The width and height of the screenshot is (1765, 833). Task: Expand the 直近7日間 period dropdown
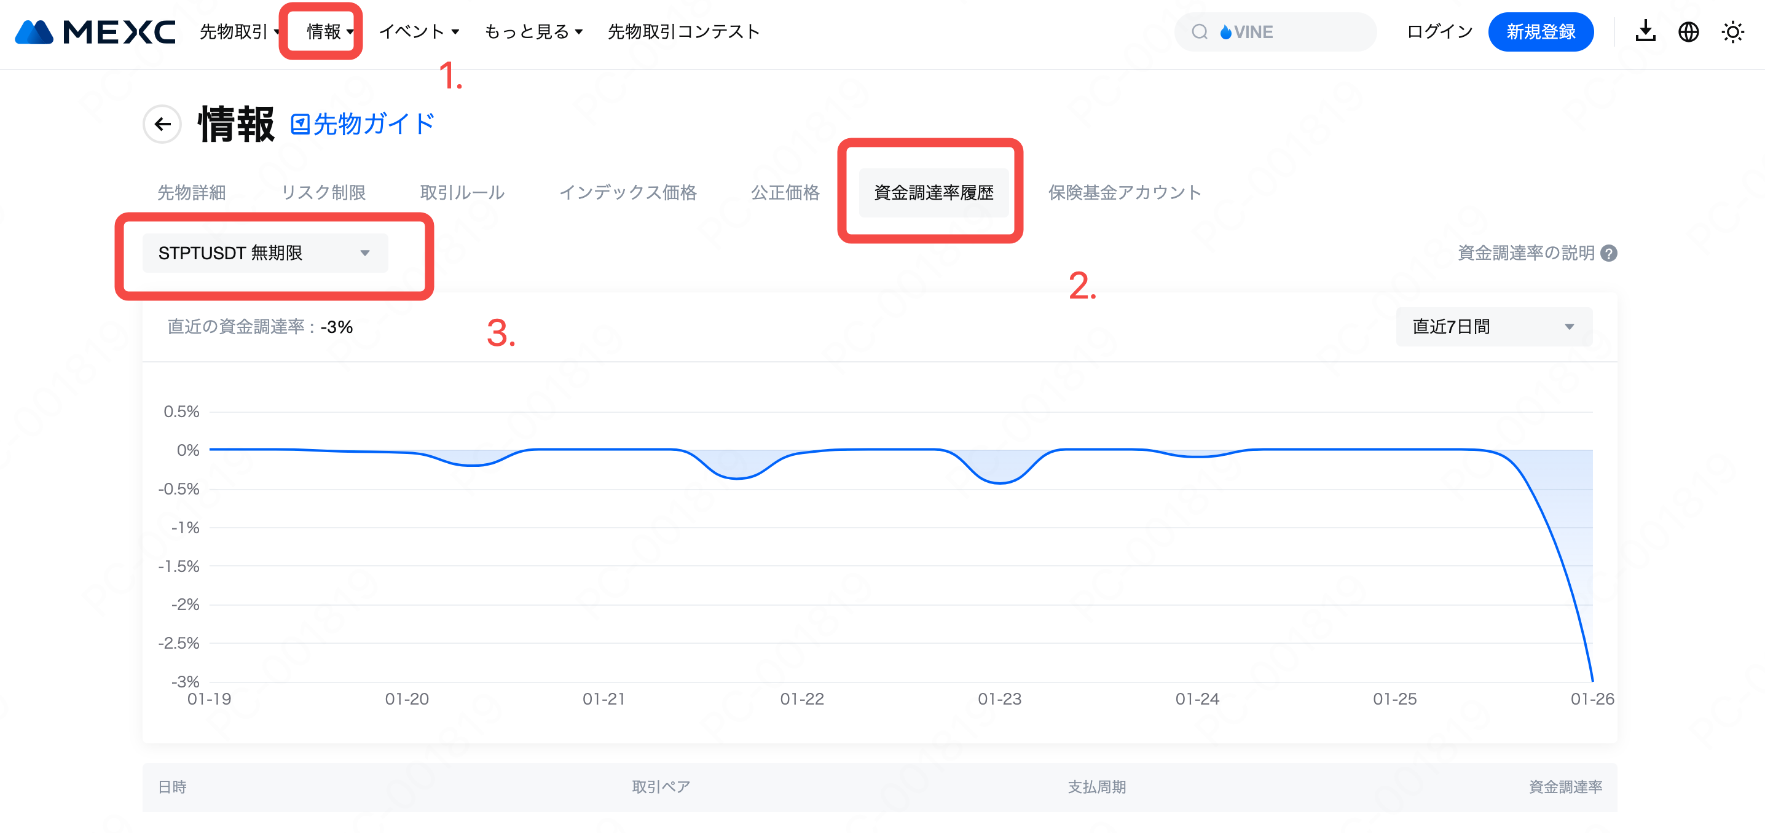[x=1493, y=327]
